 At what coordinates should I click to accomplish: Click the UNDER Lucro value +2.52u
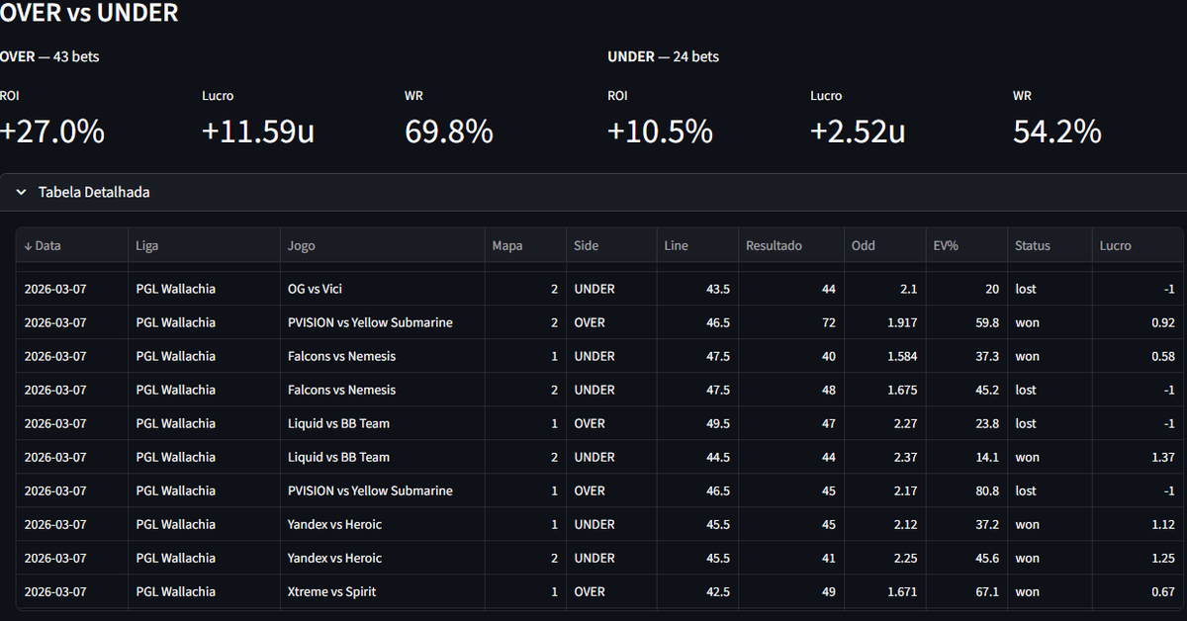click(x=858, y=132)
